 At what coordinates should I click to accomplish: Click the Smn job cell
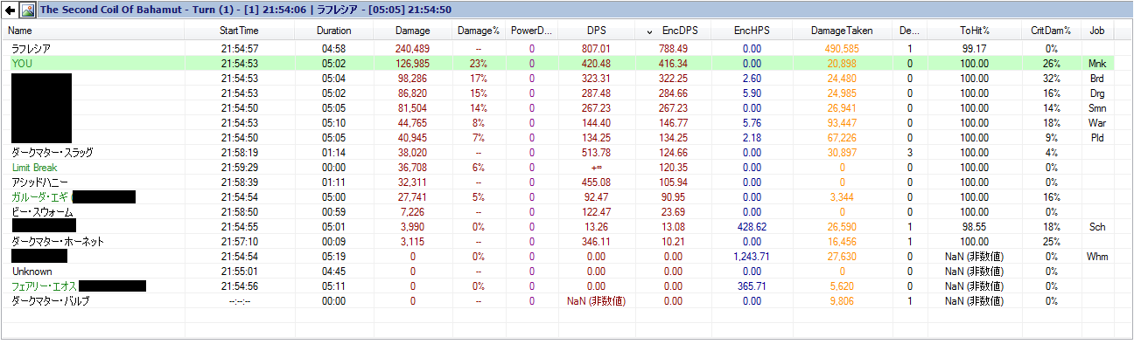1097,108
